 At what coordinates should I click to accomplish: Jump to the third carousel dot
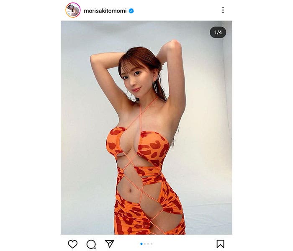point(148,244)
